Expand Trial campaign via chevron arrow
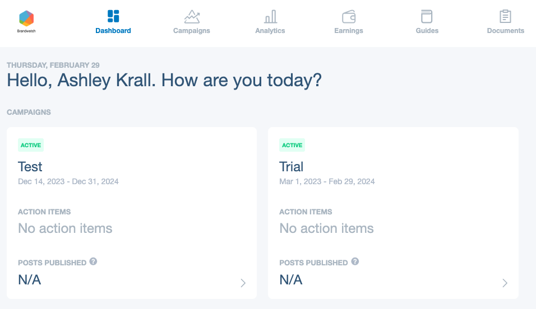Image resolution: width=536 pixels, height=309 pixels. pyautogui.click(x=505, y=283)
